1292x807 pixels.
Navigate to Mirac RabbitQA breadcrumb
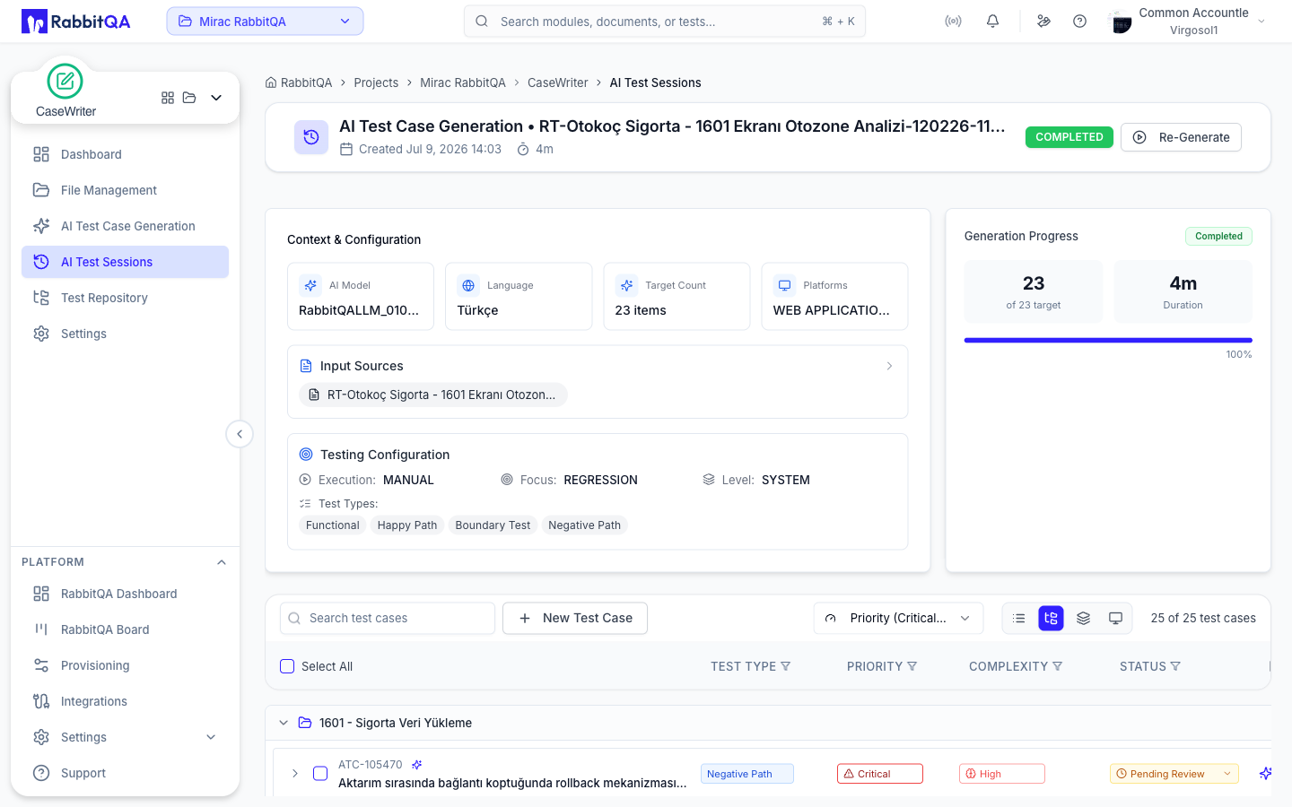(x=463, y=82)
